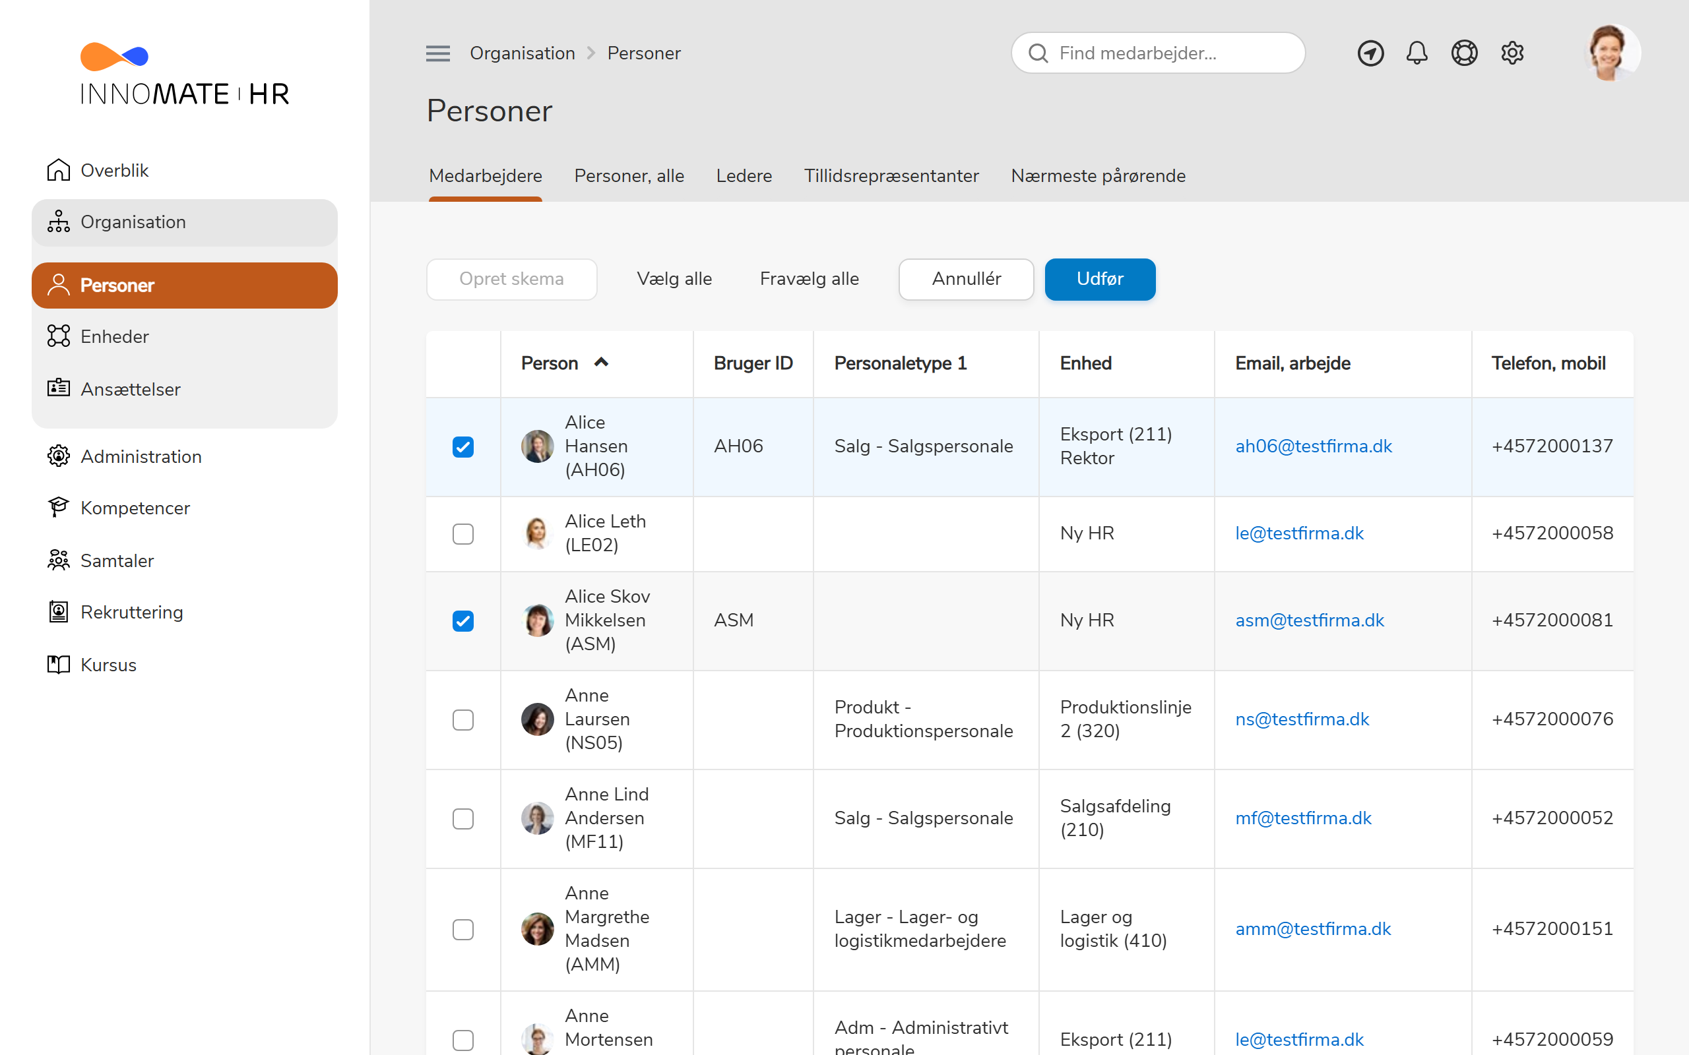
Task: Open the Tillidsrepræsentanter tab
Action: point(891,176)
